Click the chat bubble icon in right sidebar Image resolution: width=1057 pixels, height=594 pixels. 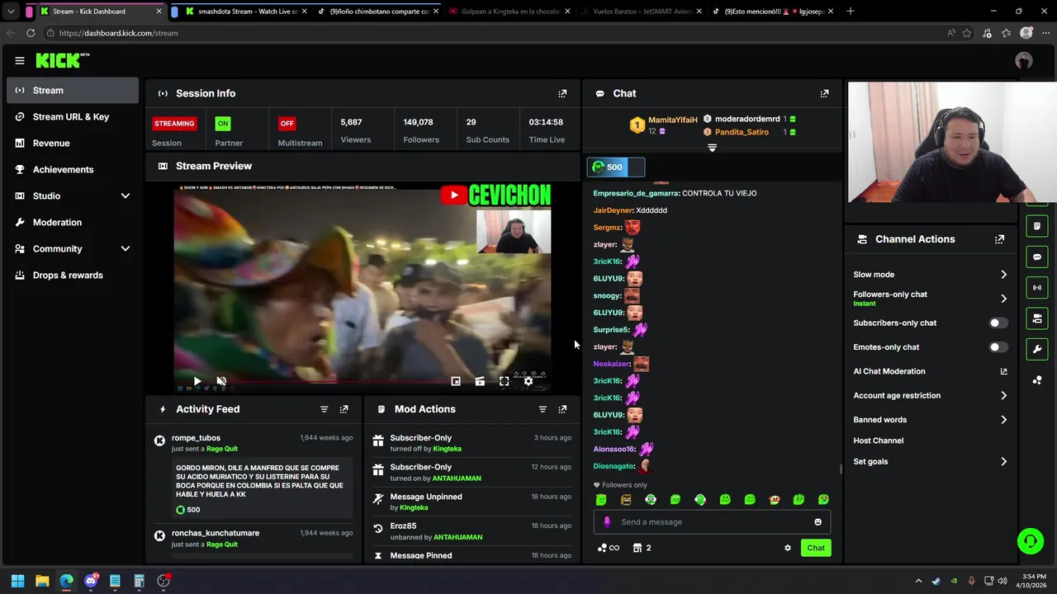[1037, 257]
